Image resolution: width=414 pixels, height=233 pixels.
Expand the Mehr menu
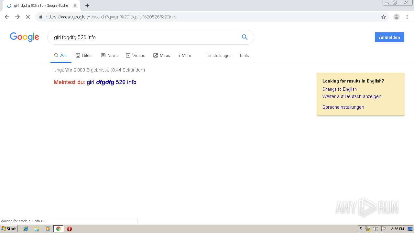185,55
